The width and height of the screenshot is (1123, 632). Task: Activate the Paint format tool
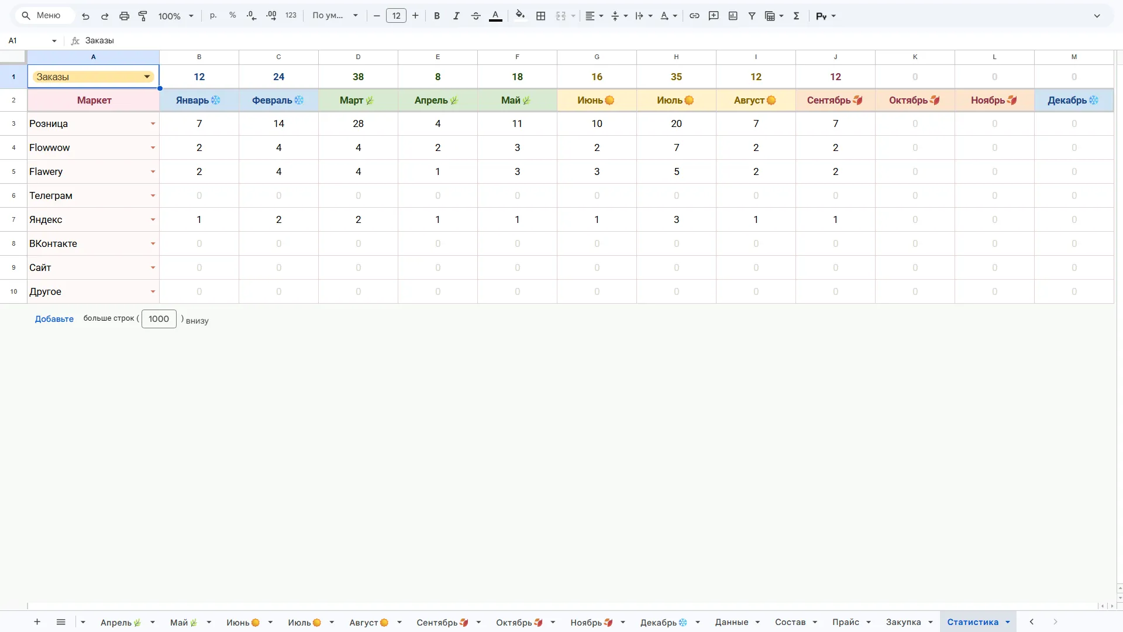coord(143,16)
